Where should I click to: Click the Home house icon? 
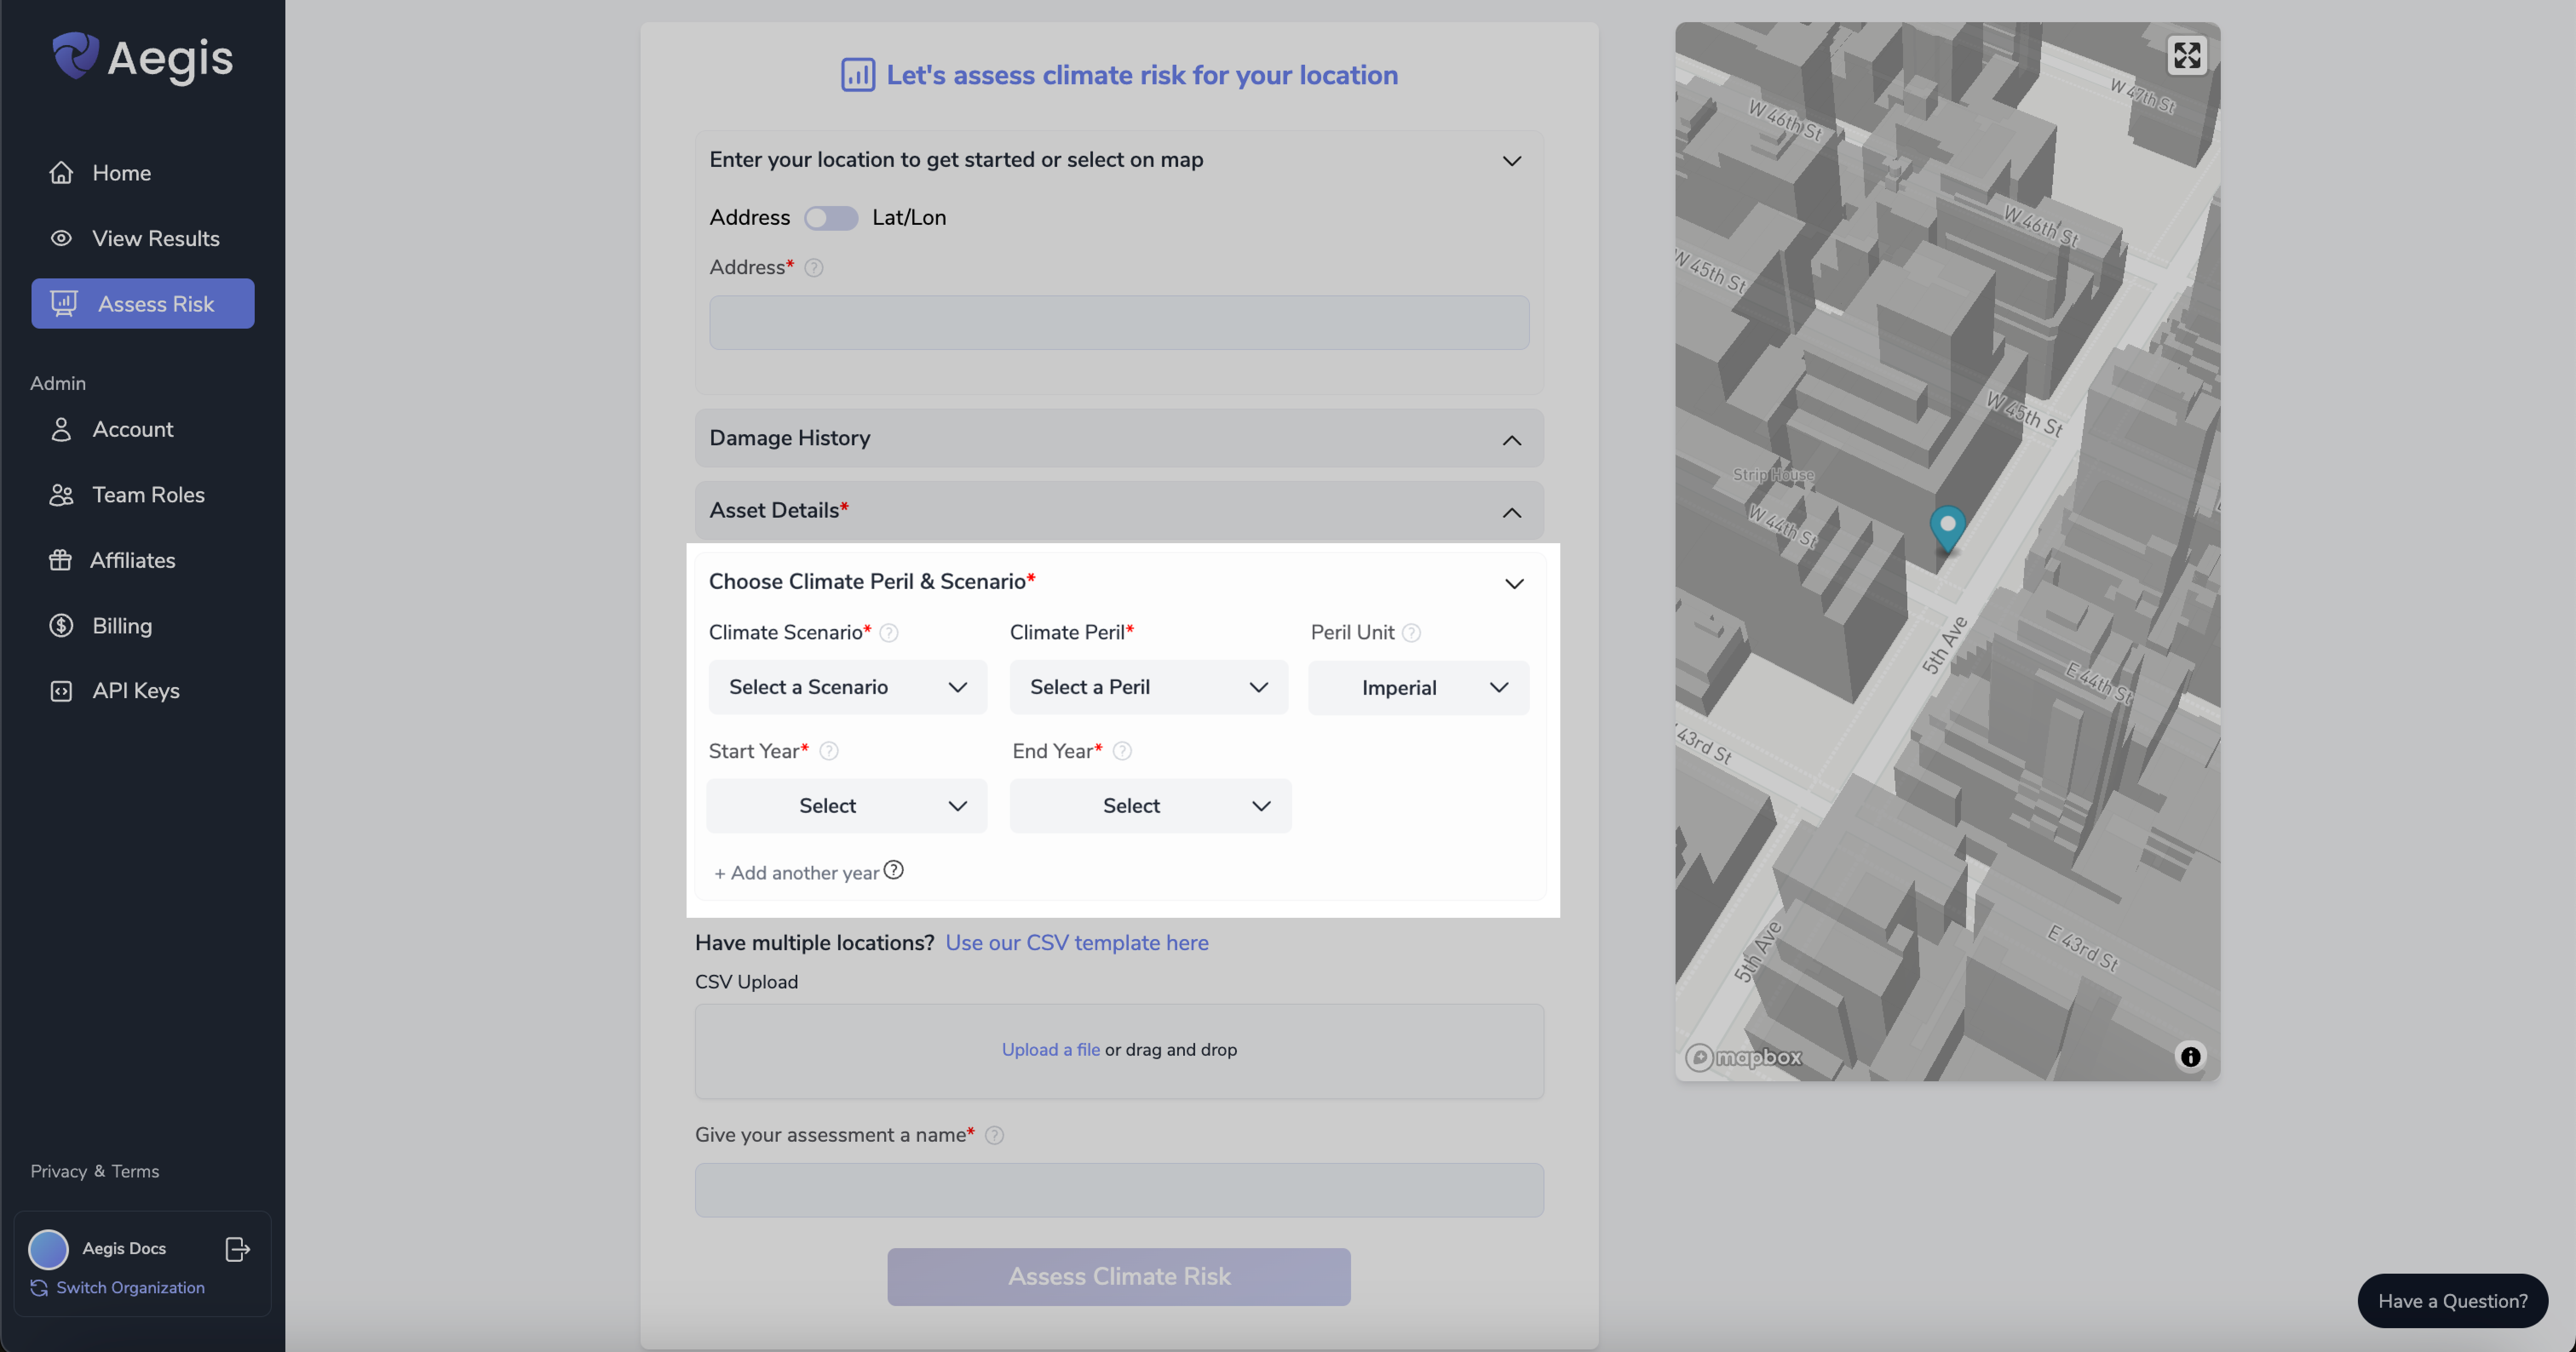point(61,173)
